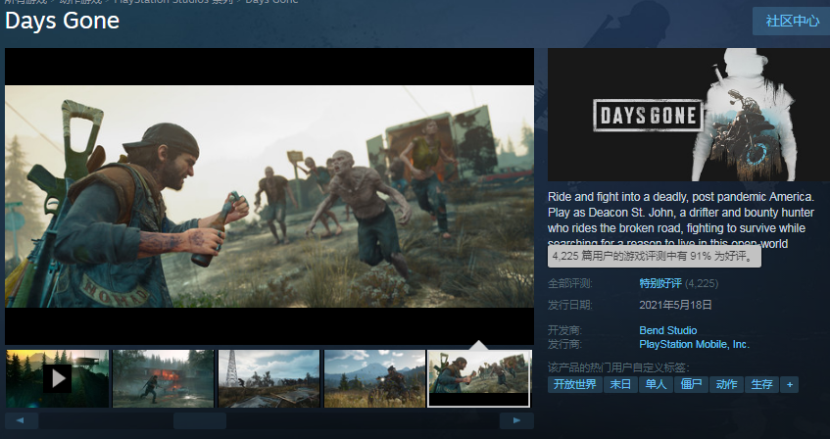830x439 pixels.
Task: Select the 生存 tag
Action: click(761, 384)
